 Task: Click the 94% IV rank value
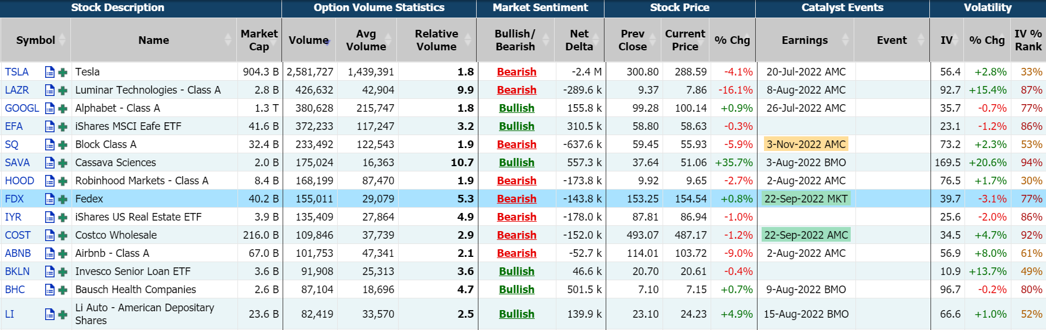tap(1031, 163)
